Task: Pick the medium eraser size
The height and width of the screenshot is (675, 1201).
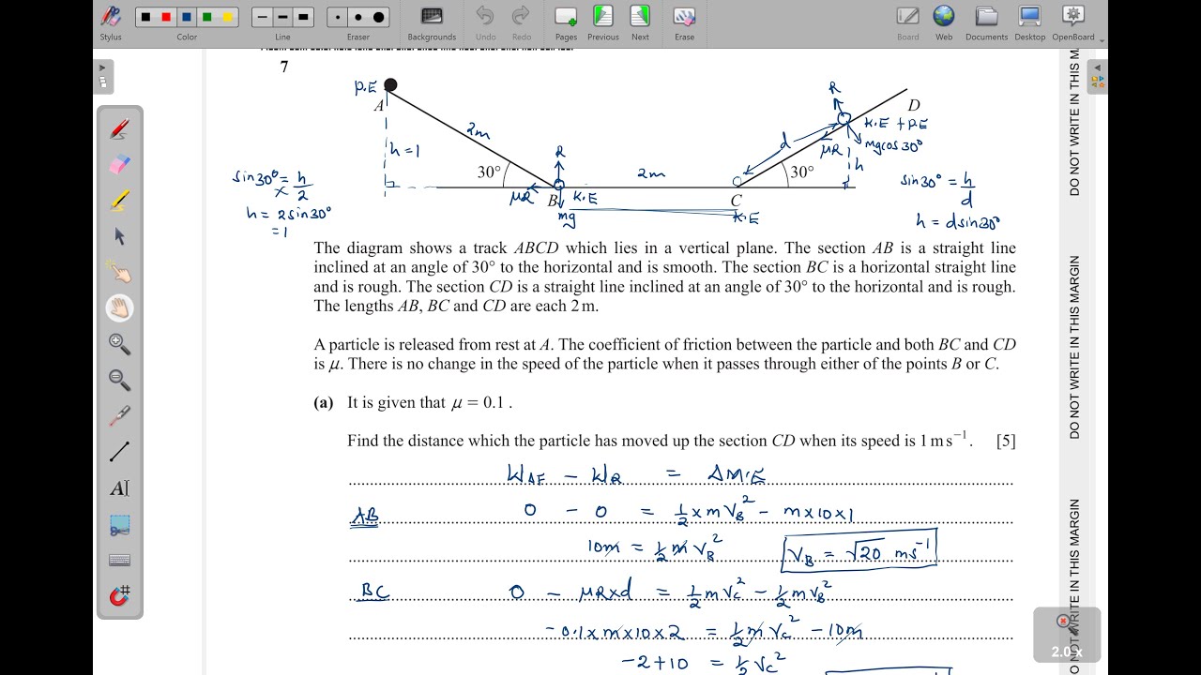Action: pos(358,17)
